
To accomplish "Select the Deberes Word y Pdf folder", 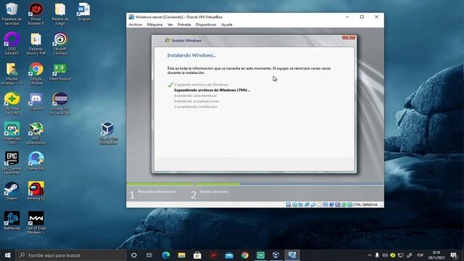I will [36, 43].
